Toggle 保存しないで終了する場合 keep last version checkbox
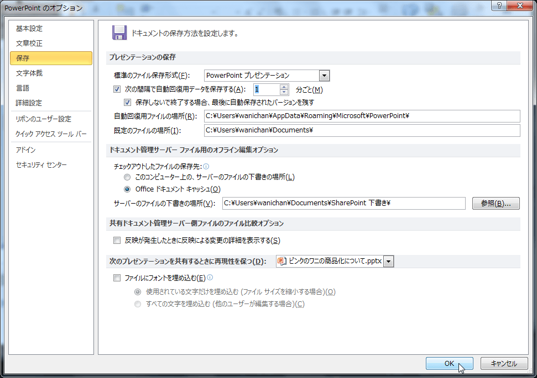Screen dimensions: 537x378 click(x=127, y=102)
